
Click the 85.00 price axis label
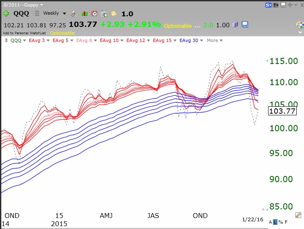tap(281, 207)
